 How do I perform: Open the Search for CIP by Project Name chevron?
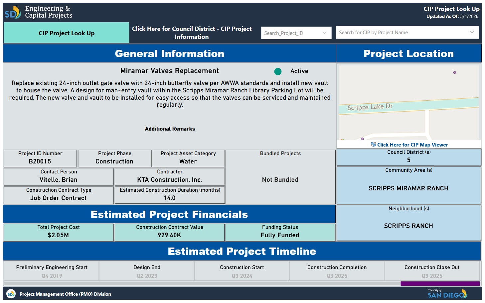pos(471,32)
